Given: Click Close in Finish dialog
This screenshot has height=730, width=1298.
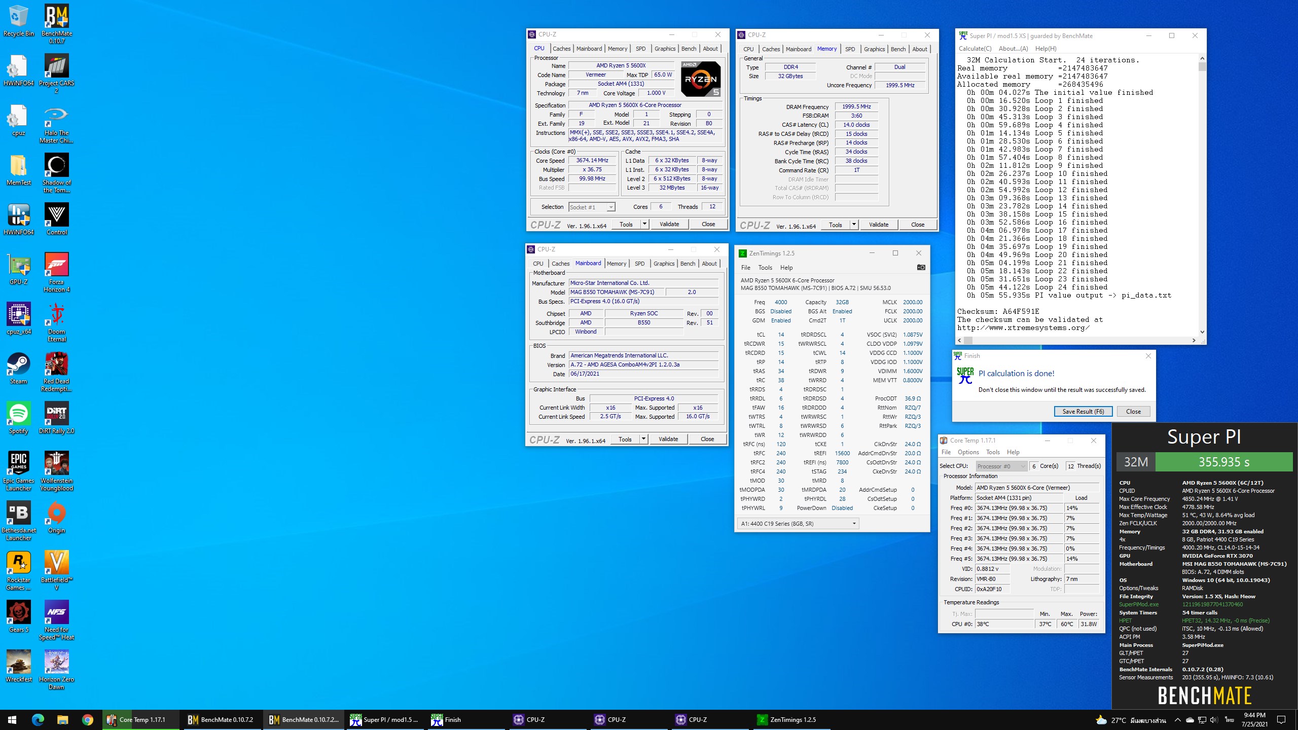Looking at the screenshot, I should 1133,412.
